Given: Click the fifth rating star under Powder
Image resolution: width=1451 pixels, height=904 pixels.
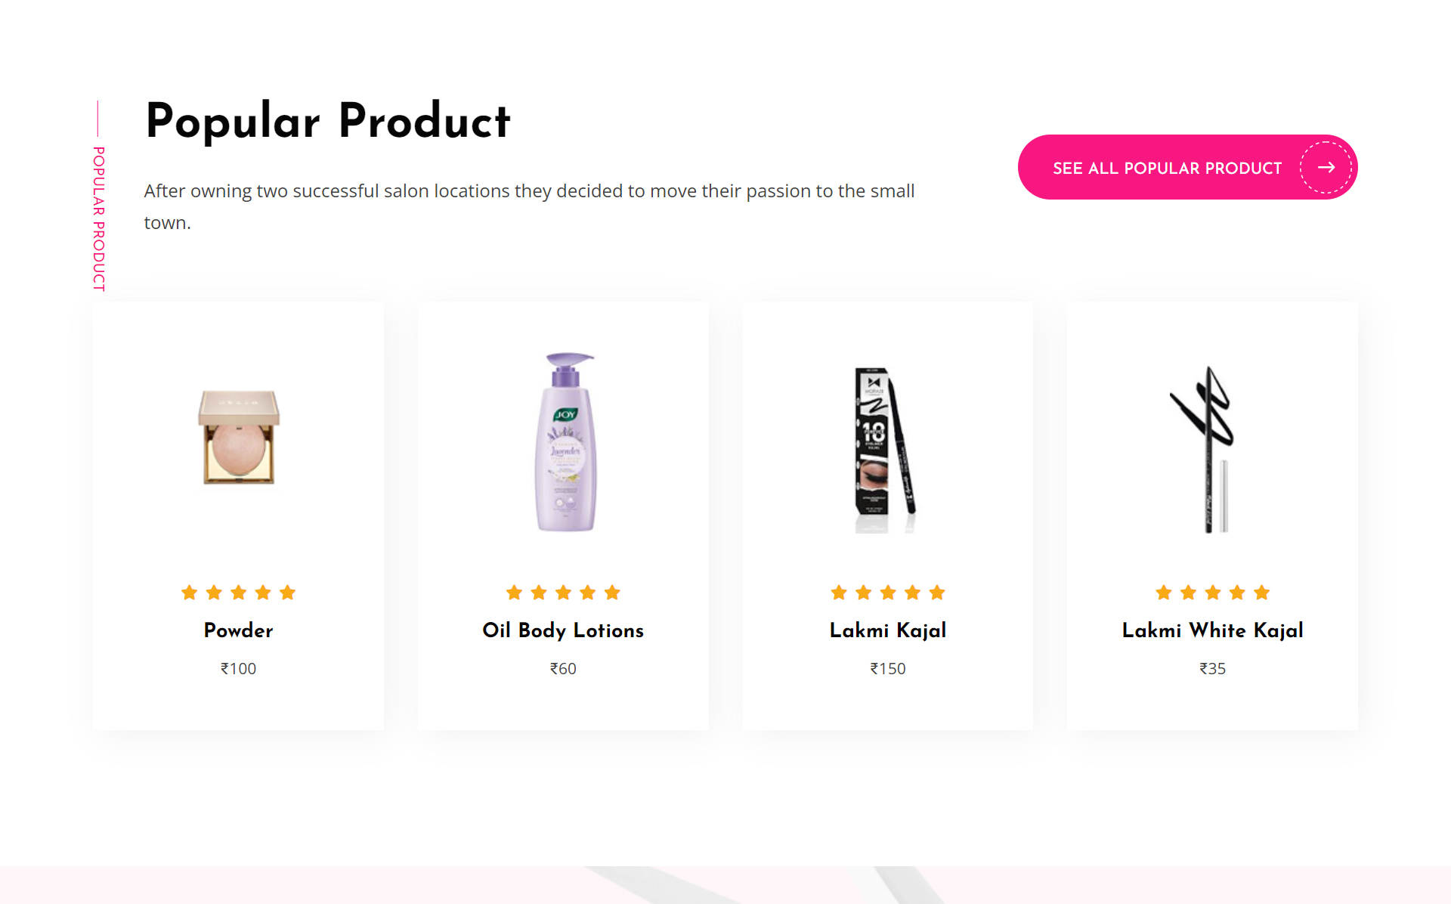Looking at the screenshot, I should (287, 593).
